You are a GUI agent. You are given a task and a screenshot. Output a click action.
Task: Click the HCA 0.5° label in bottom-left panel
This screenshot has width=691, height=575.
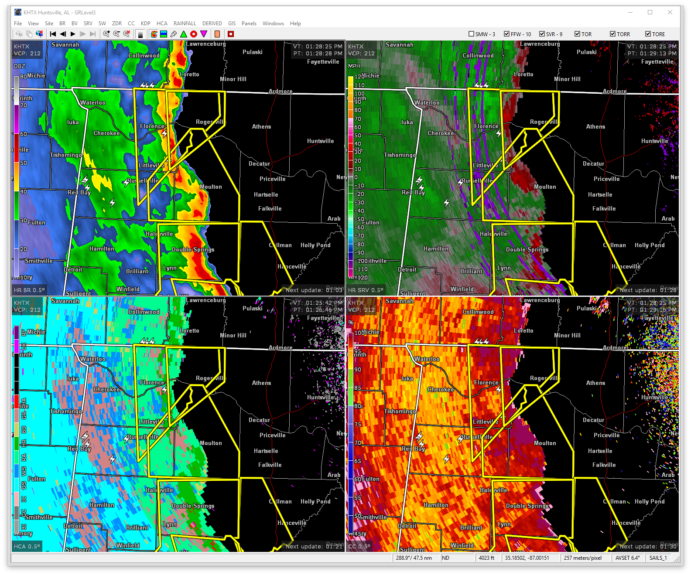click(x=27, y=546)
